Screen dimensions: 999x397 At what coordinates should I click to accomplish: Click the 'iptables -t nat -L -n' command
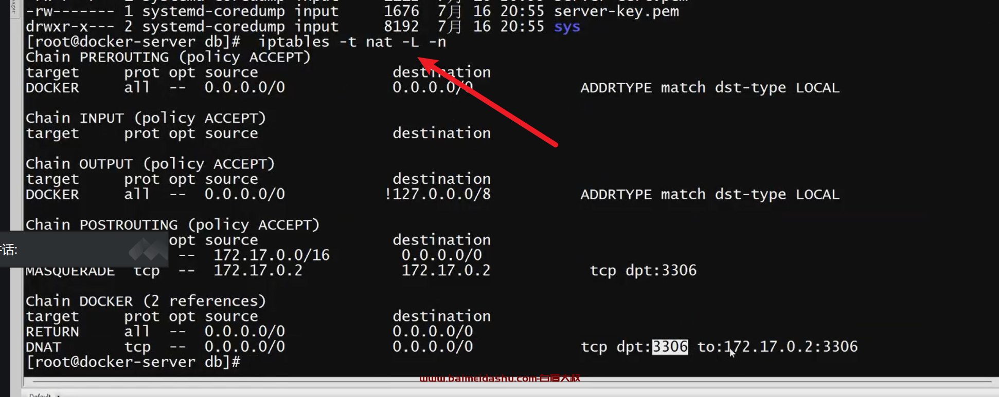click(x=352, y=42)
